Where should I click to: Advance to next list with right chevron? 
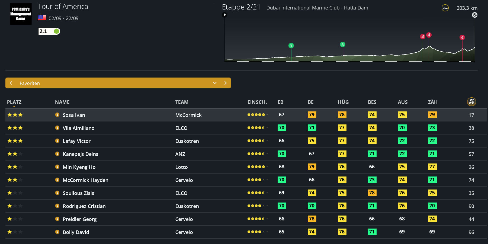click(x=225, y=83)
